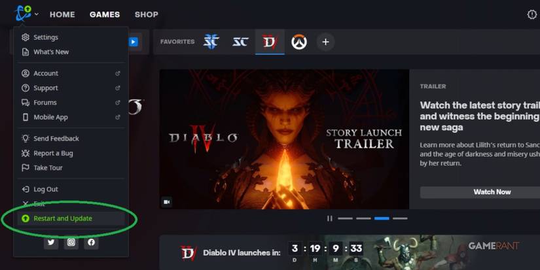Start Take Tour from menu

pos(71,168)
